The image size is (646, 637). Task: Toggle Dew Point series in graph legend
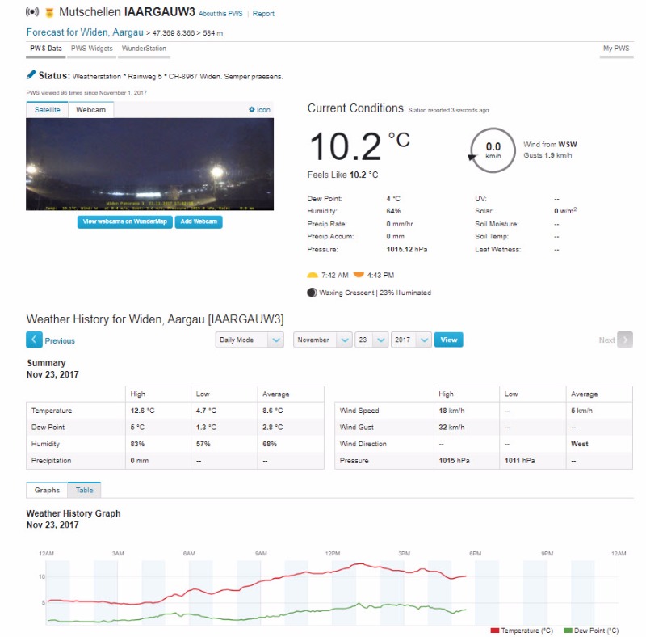pyautogui.click(x=590, y=631)
